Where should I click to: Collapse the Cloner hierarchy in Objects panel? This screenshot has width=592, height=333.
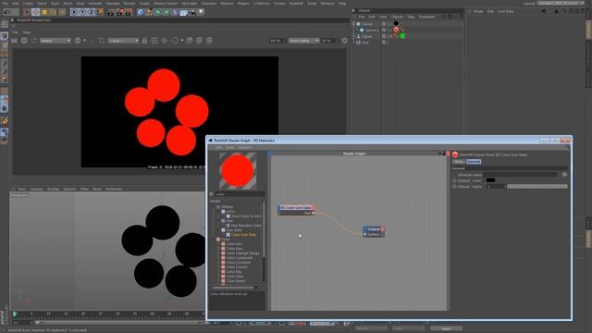pos(353,24)
